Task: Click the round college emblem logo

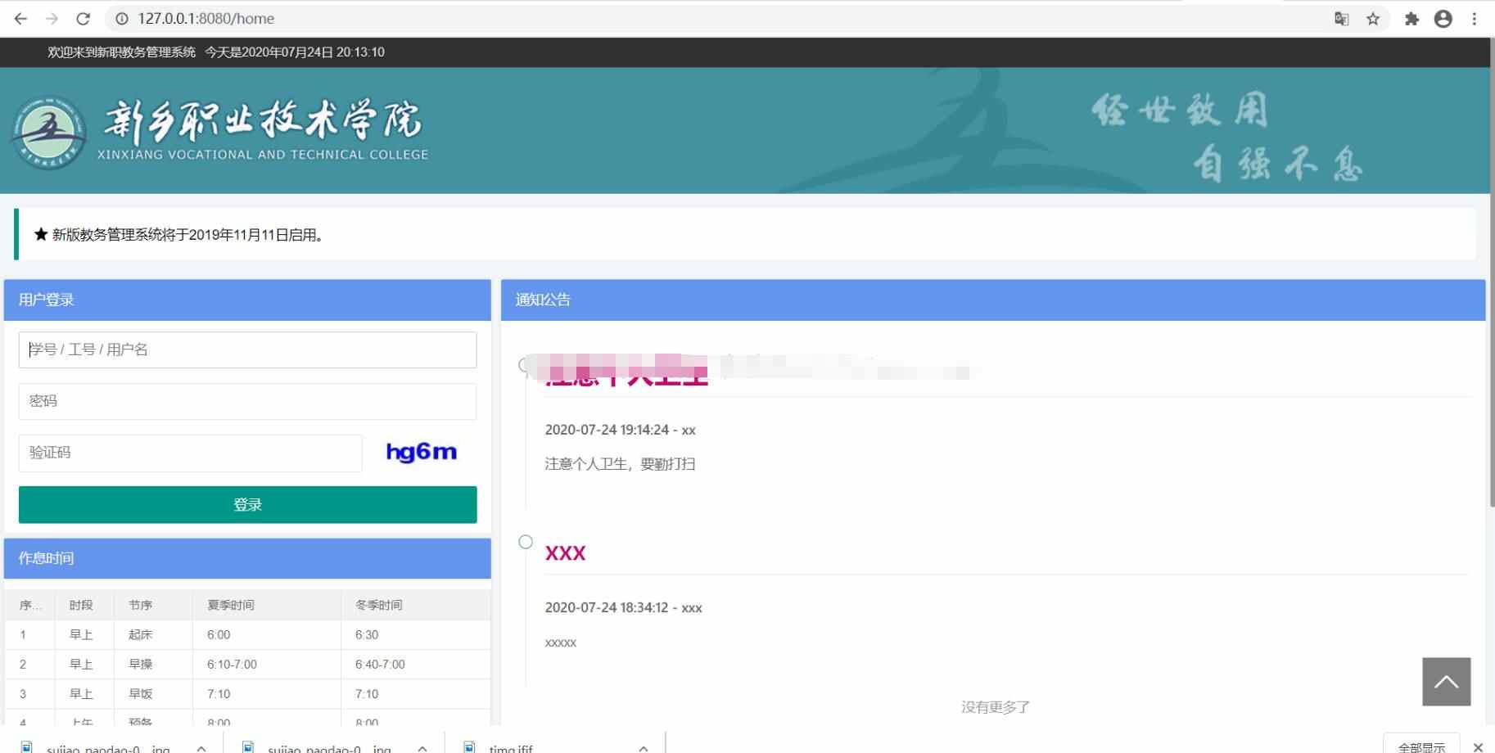Action: [x=48, y=133]
